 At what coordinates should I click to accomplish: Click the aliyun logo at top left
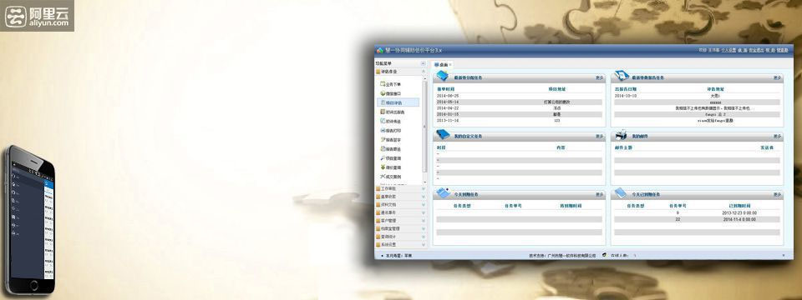[37, 16]
